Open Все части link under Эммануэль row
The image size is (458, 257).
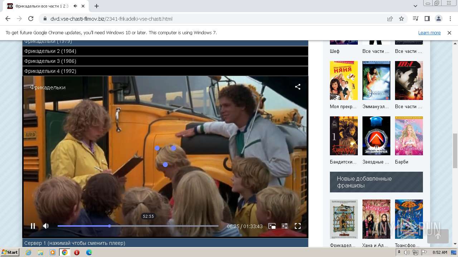409,106
